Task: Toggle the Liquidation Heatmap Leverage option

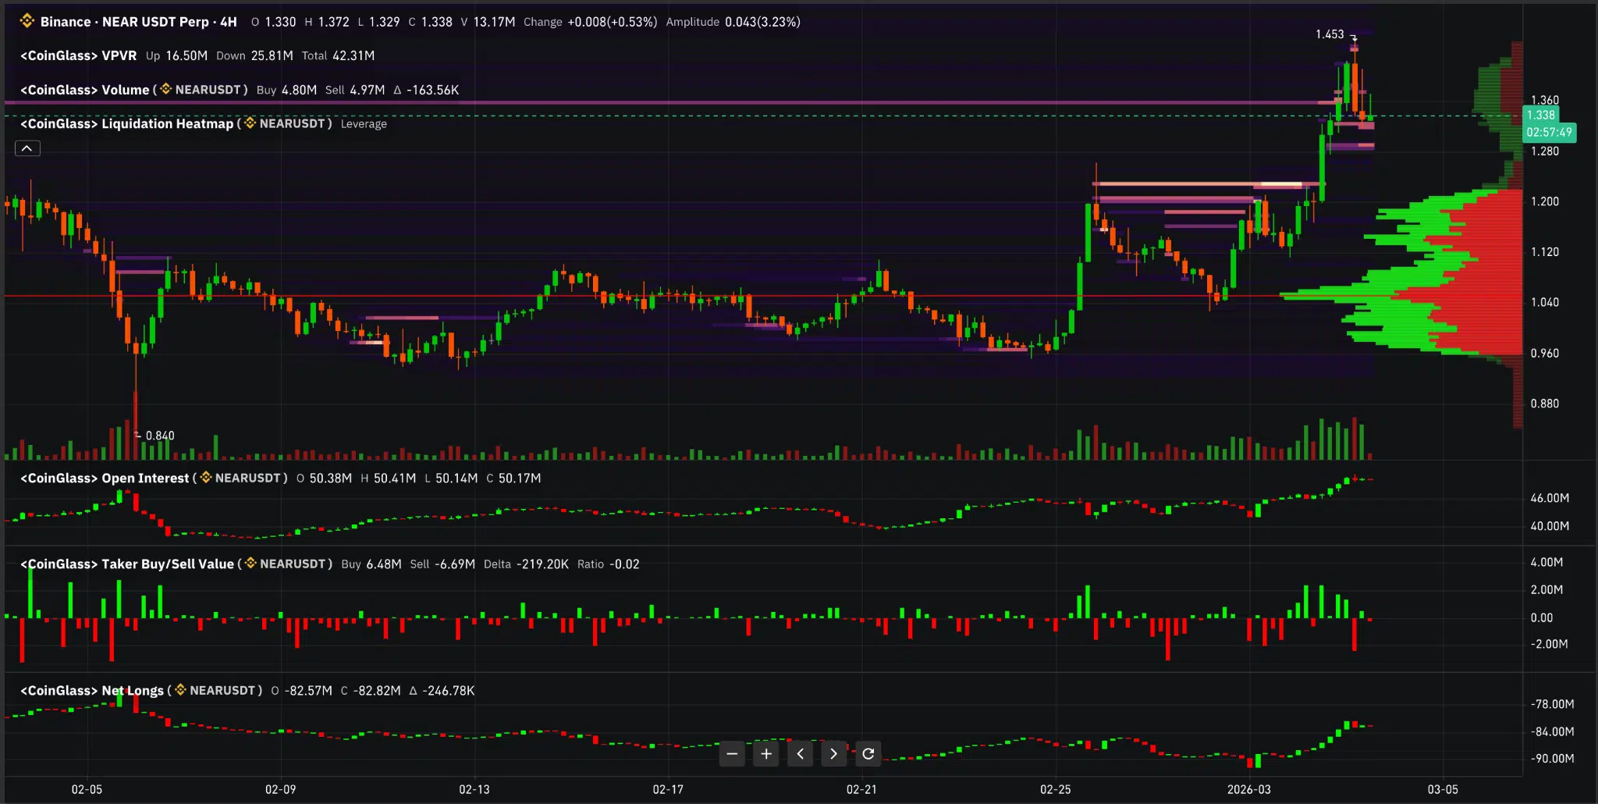Action: pyautogui.click(x=364, y=123)
